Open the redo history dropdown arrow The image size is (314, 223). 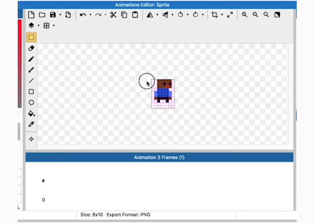[105, 15]
